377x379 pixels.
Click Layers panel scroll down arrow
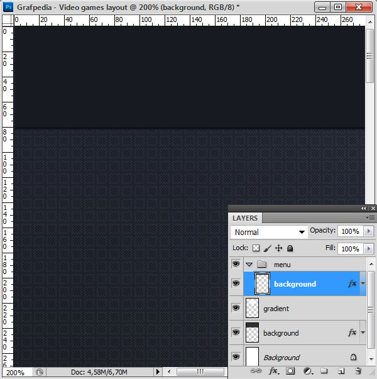pyautogui.click(x=371, y=359)
